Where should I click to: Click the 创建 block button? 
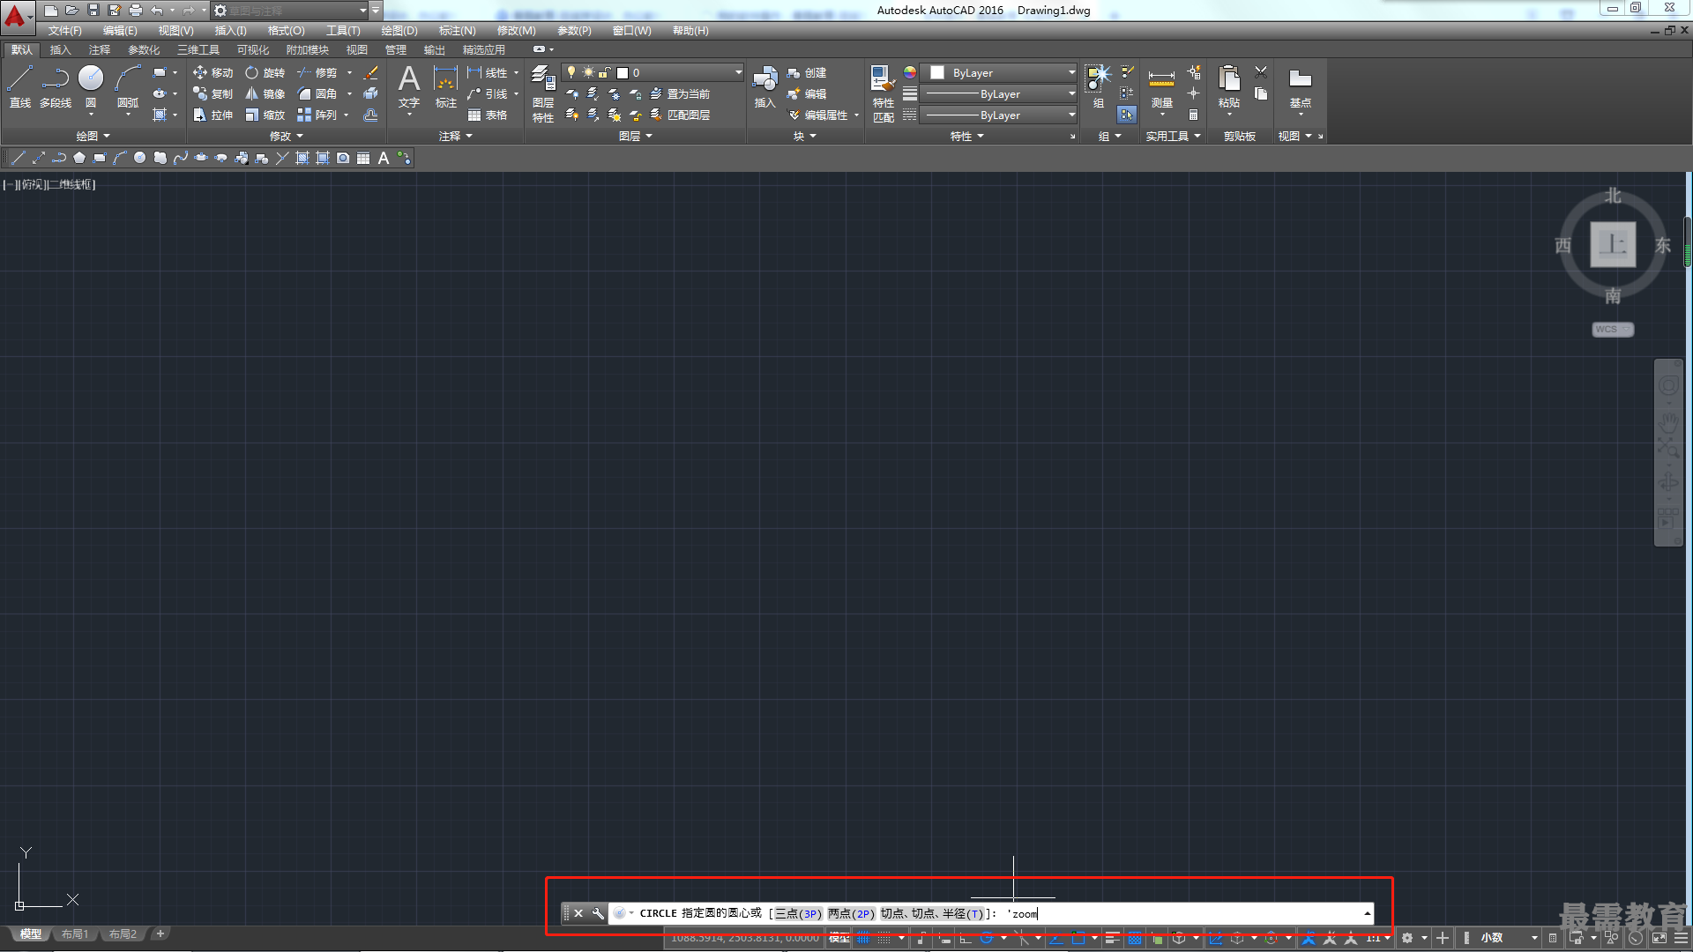tap(807, 72)
